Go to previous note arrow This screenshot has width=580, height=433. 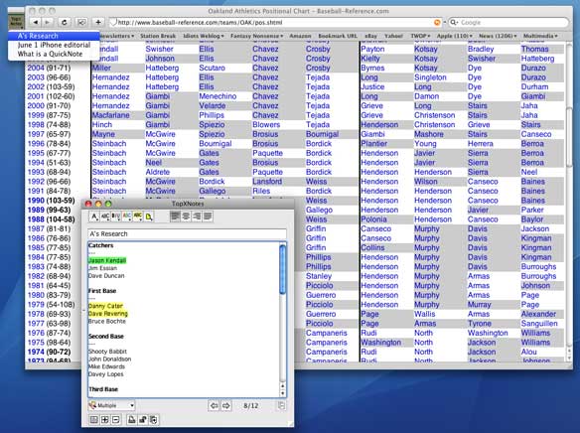pyautogui.click(x=214, y=405)
